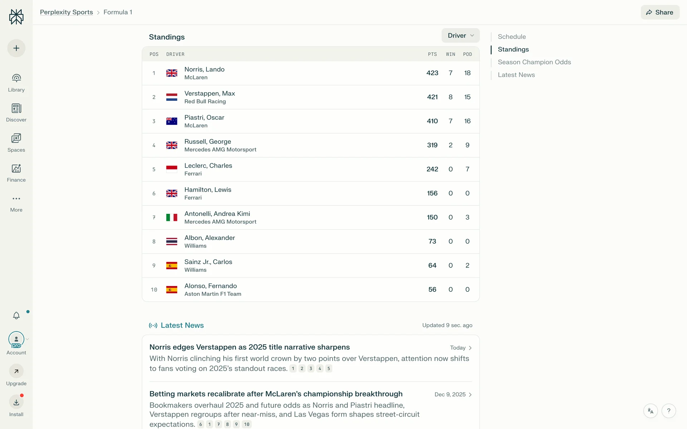Go to Perplexity Sports breadcrumb link
The height and width of the screenshot is (429, 687).
tap(66, 12)
